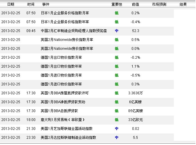
Task: Select event 美国2月达拉斯联储制造业活动指数
Action: (68, 138)
